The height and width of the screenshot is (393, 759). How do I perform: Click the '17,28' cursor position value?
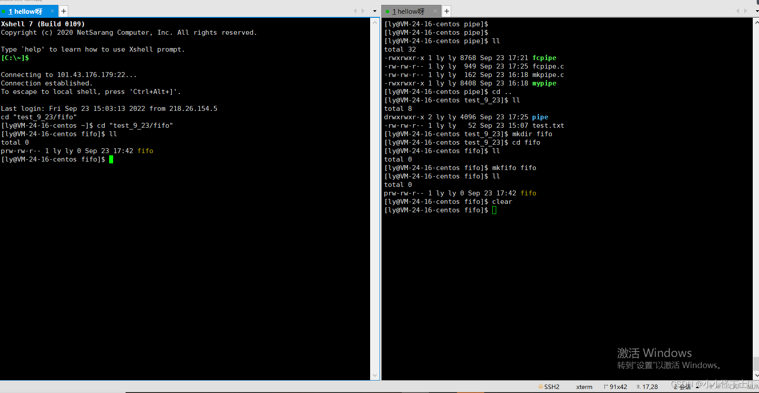click(x=650, y=387)
